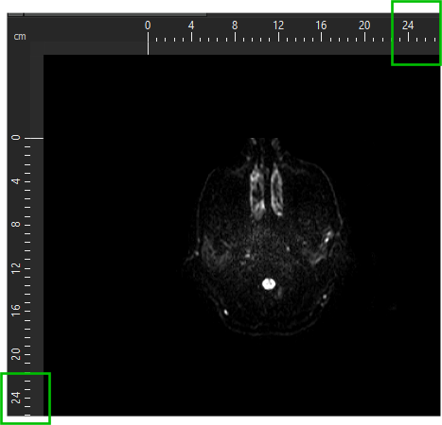This screenshot has width=442, height=425.
Task: Click the 4 mark on horizontal ruler
Action: click(191, 25)
